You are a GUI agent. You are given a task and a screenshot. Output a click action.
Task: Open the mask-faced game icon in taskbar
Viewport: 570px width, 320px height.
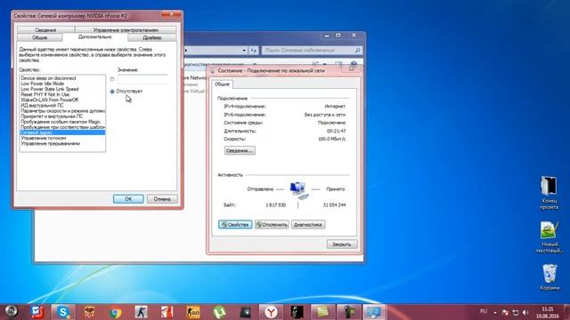(89, 312)
